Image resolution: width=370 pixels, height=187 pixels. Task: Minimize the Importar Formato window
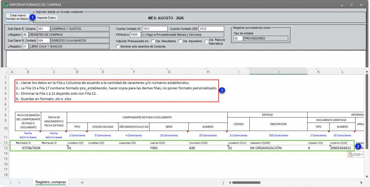coord(342,5)
